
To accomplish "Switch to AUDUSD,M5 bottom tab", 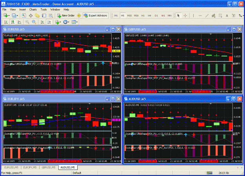I will 68,167.
